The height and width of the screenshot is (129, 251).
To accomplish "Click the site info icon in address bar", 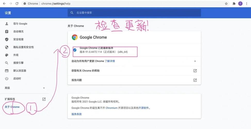I will (x=25, y=4).
